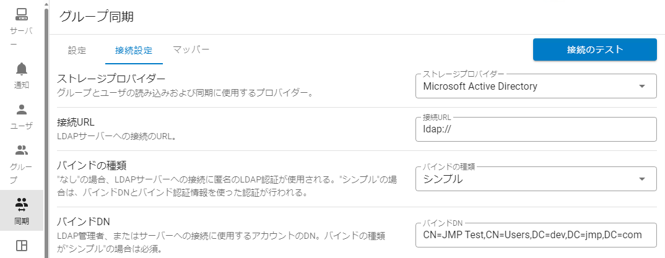This screenshot has height=258, width=665.
Task: Click the シンプル bind type value
Action: [443, 179]
